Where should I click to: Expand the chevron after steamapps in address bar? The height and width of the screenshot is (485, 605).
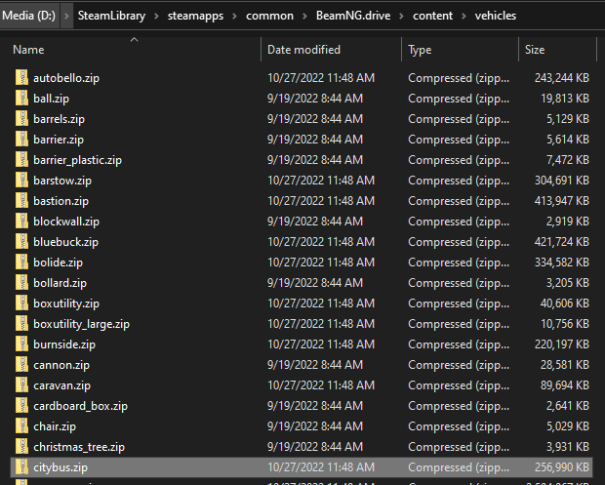[234, 16]
